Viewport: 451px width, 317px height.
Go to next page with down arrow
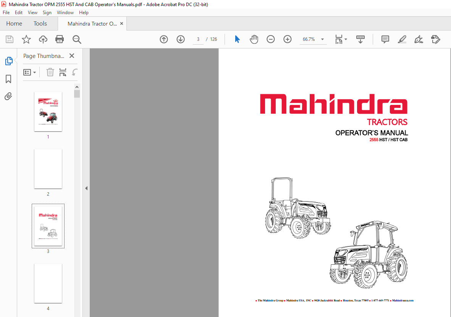point(181,39)
